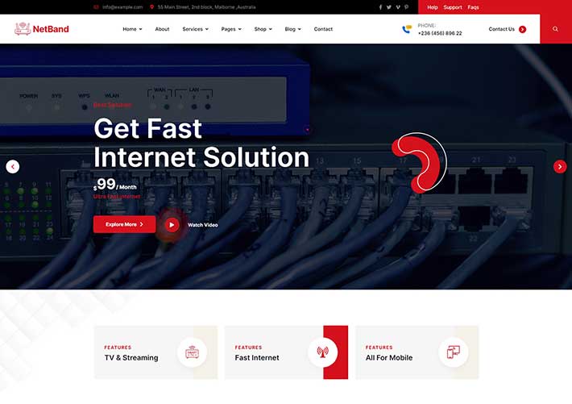Image resolution: width=572 pixels, height=404 pixels.
Task: Click the search icon in header
Action: (554, 29)
